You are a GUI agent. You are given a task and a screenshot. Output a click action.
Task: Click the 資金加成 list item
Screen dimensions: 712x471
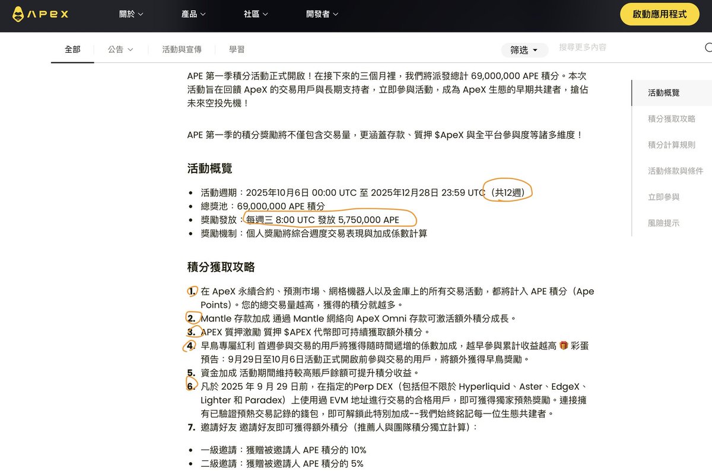[310, 373]
